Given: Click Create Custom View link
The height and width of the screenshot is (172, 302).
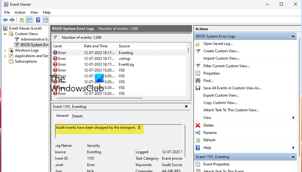Looking at the screenshot, I should (221, 51).
